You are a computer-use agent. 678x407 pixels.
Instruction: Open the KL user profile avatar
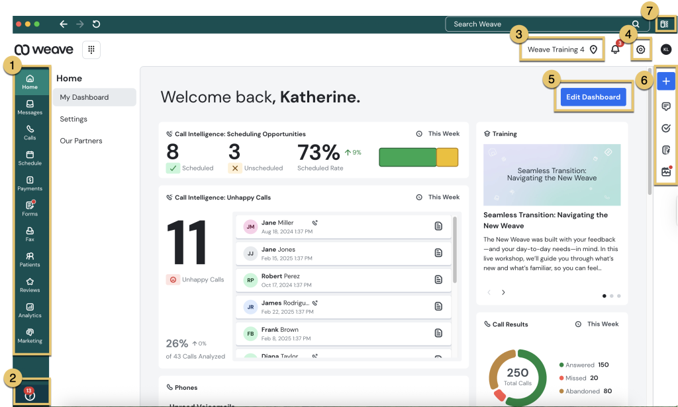(x=666, y=50)
